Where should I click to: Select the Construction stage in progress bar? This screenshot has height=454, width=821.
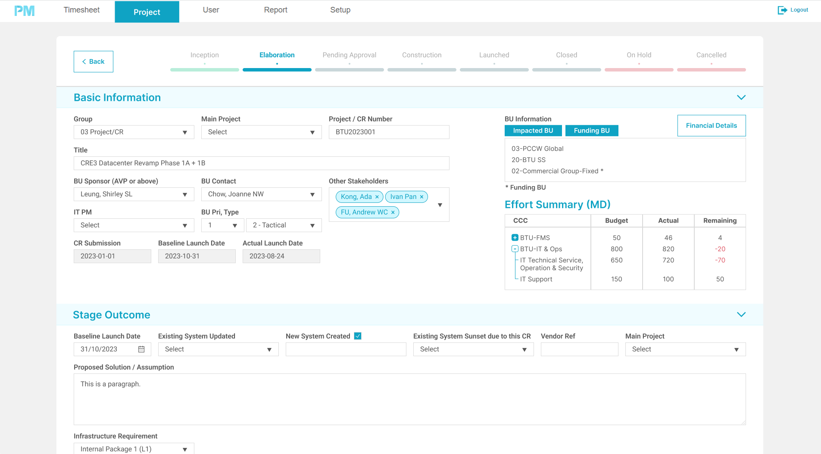421,55
